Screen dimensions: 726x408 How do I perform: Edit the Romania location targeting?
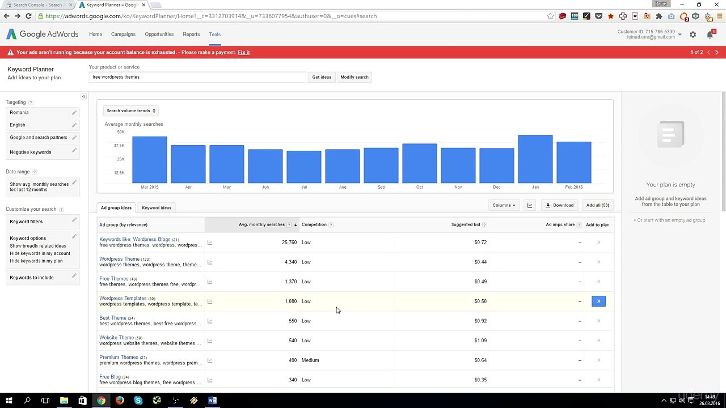coord(74,112)
